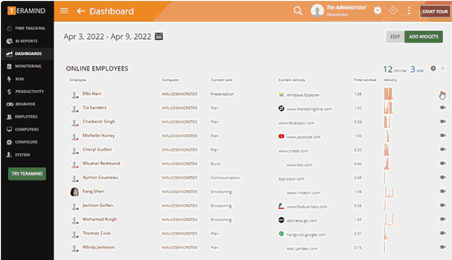Open Online Employees widget settings gear
This screenshot has width=452, height=260.
[433, 68]
